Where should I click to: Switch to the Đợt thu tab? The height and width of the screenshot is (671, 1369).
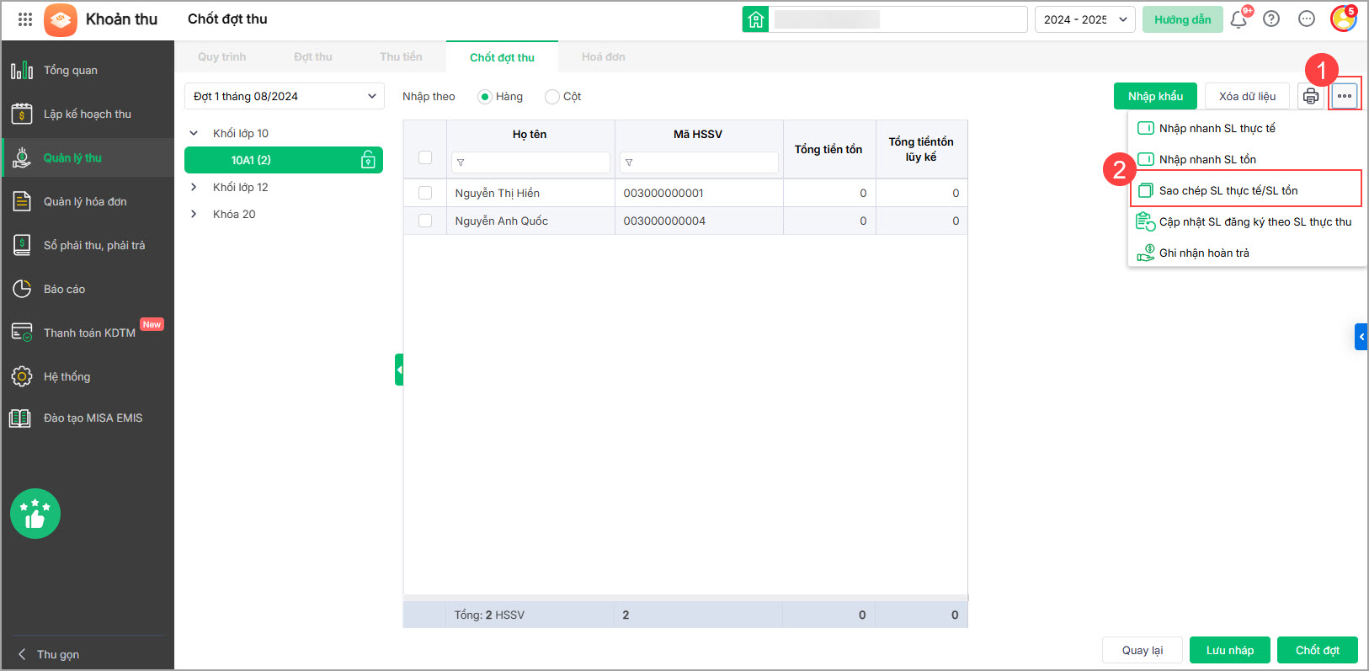(x=313, y=57)
